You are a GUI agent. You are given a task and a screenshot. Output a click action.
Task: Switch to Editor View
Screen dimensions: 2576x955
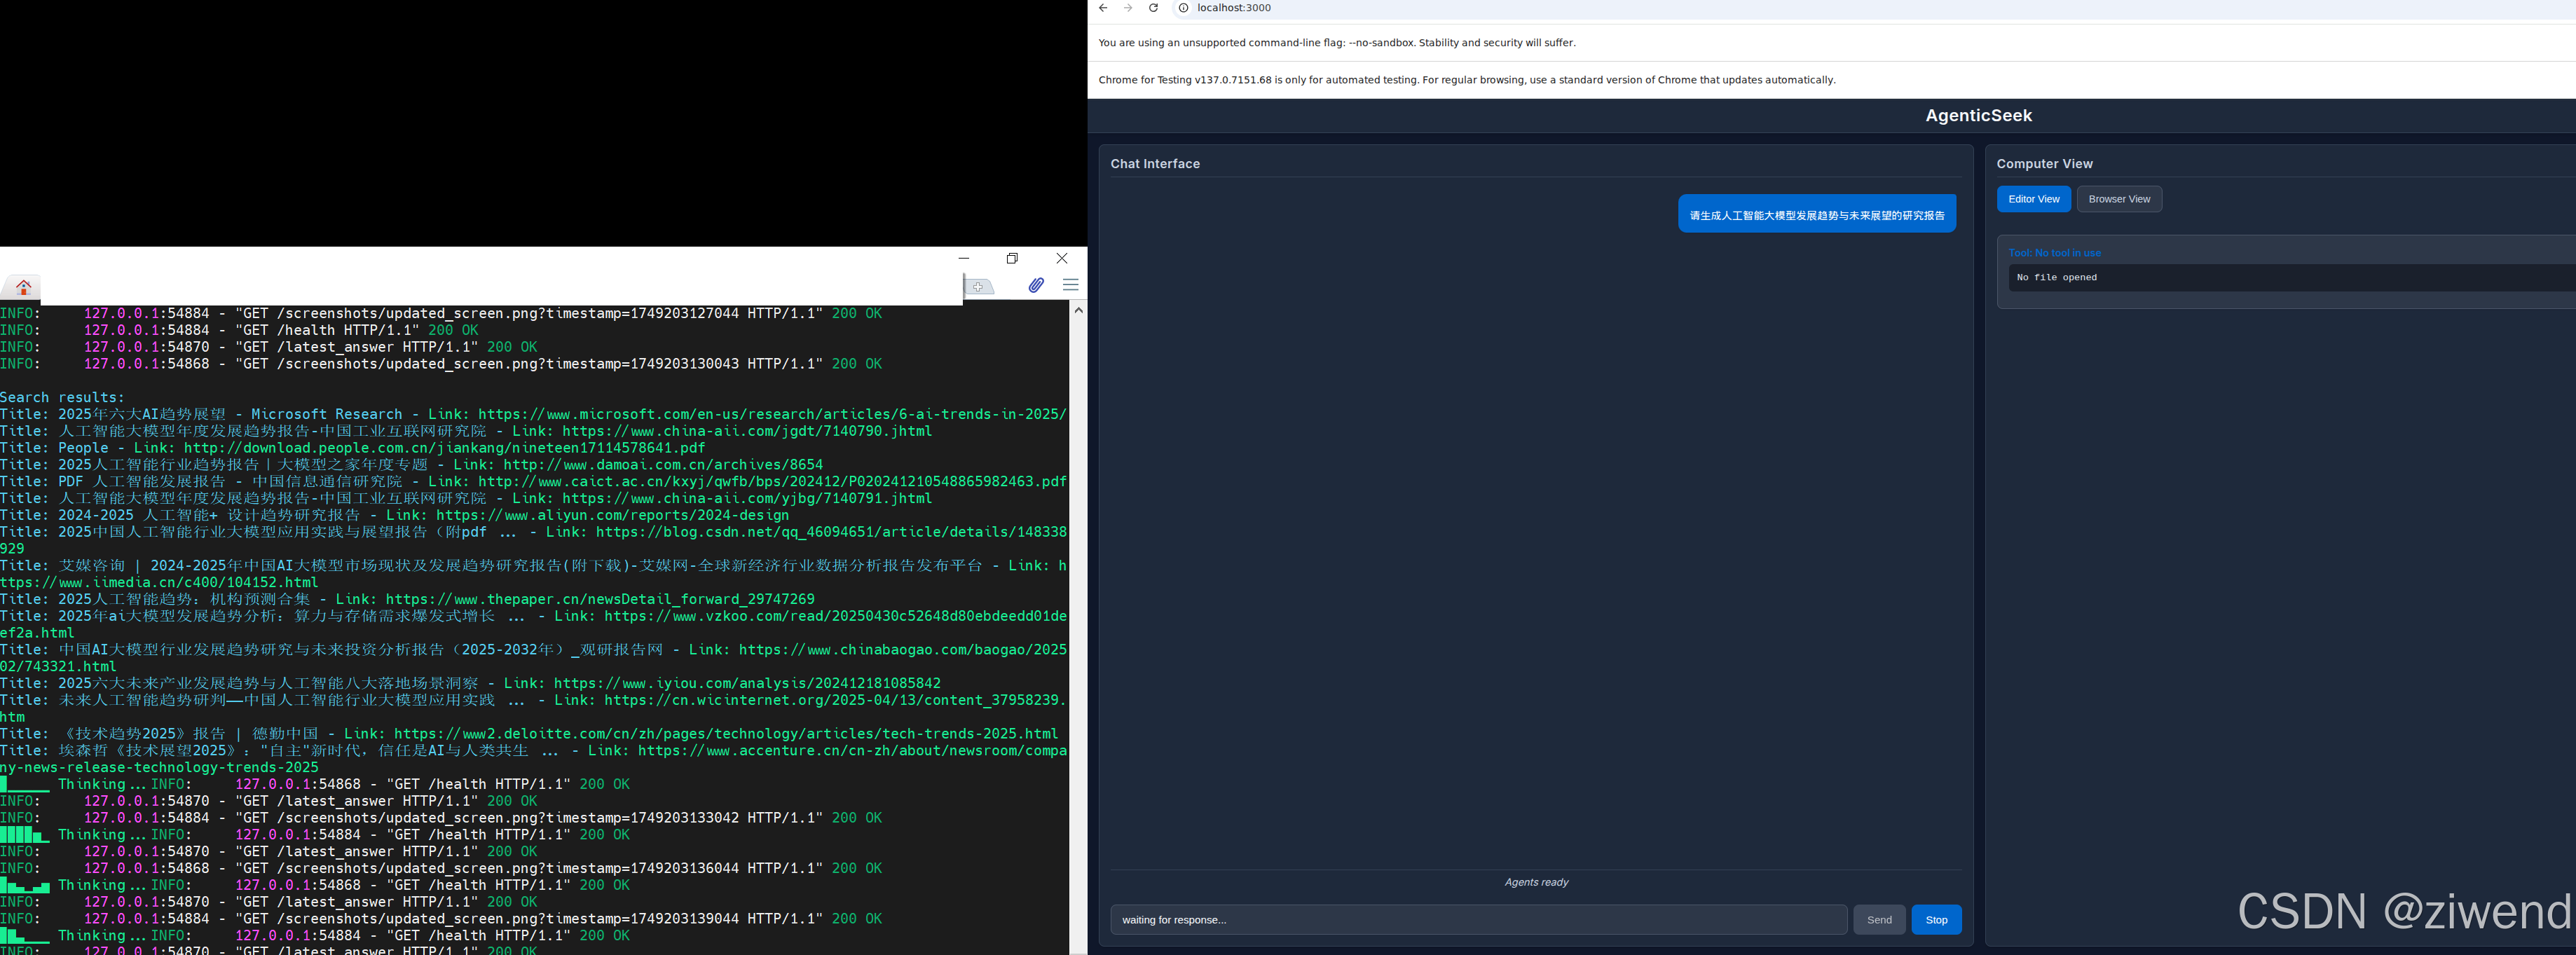point(2033,199)
